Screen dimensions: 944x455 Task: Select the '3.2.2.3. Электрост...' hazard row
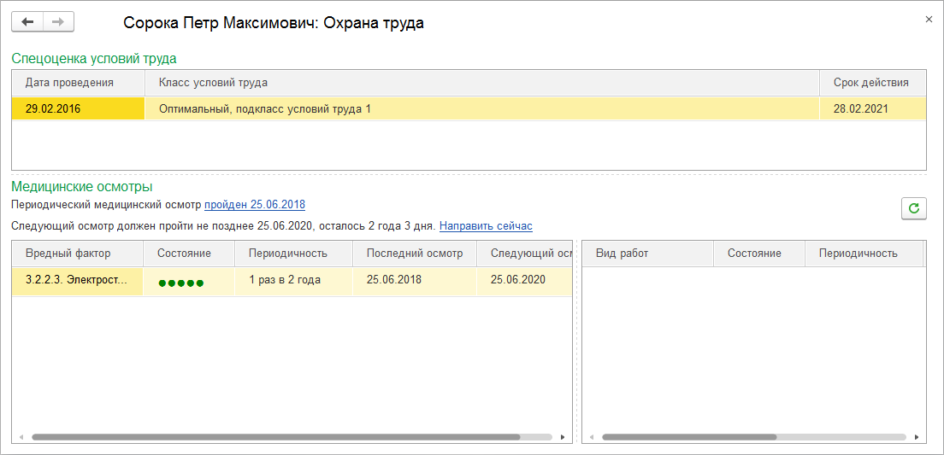77,280
